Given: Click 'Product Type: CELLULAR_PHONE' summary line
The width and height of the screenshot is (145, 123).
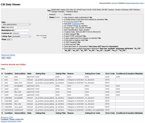Looking at the screenshot, I should coord(77,28).
